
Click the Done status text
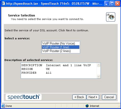(9, 106)
